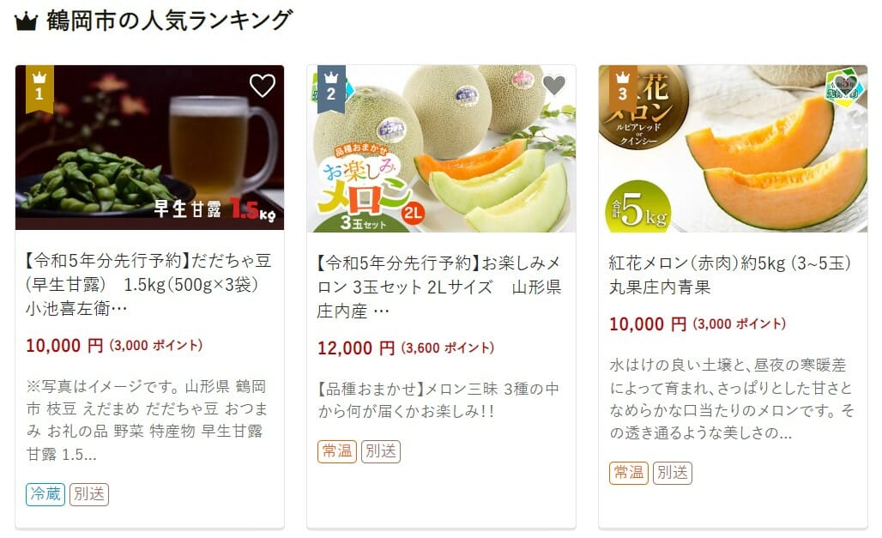Screen dimensions: 882x538
Task: Click the heart-shaped badge on 紅花メロン image
Action: click(842, 87)
